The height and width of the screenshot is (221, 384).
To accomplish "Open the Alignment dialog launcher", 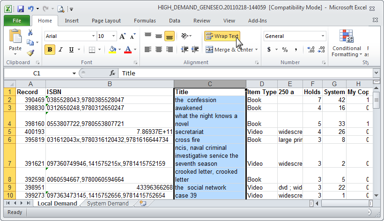I will pyautogui.click(x=257, y=63).
